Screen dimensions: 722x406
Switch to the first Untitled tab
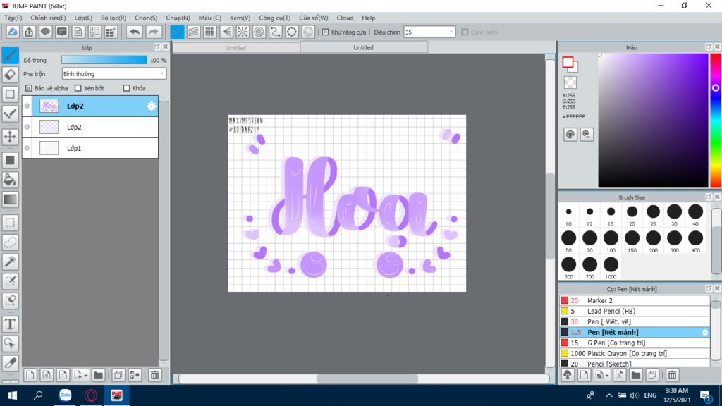point(236,48)
